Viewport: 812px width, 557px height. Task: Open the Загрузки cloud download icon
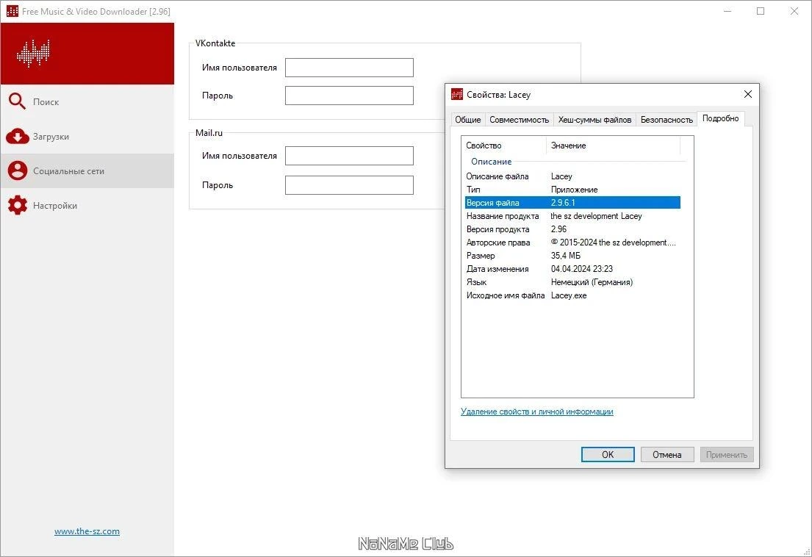(x=17, y=136)
